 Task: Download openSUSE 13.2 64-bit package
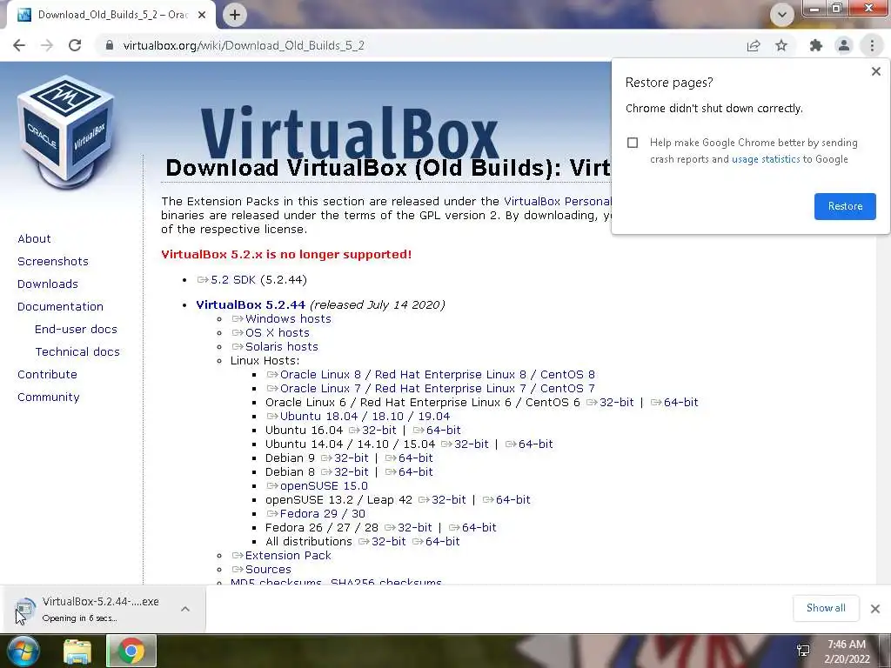pos(506,500)
